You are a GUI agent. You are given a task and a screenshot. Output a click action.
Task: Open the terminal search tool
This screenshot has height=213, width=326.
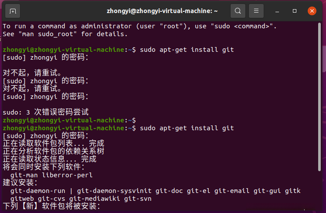point(238,11)
